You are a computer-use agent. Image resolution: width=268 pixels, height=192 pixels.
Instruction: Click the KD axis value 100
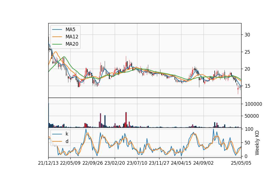click(x=249, y=129)
